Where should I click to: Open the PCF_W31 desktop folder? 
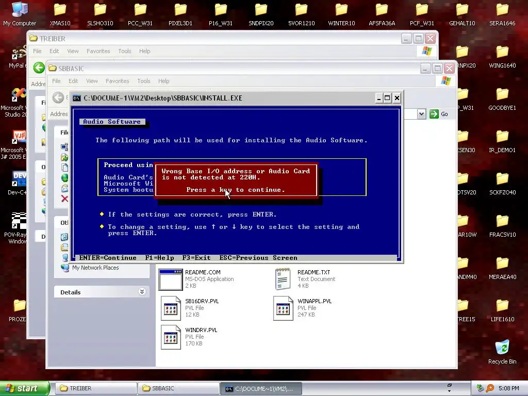coord(422,13)
